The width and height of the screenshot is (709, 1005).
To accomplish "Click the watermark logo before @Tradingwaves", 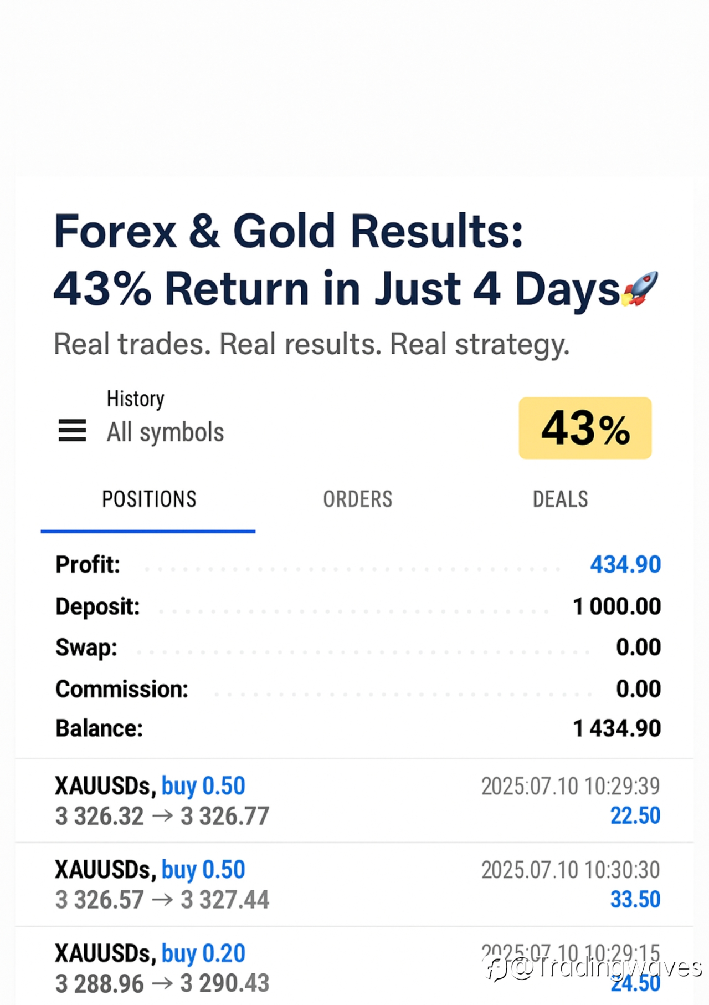I will [495, 968].
